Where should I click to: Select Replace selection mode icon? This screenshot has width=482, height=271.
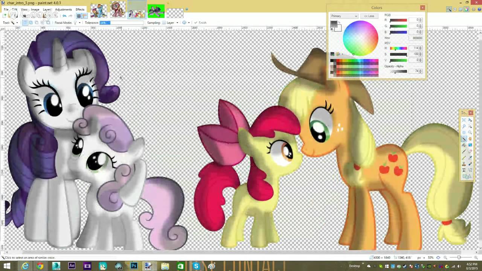25,23
